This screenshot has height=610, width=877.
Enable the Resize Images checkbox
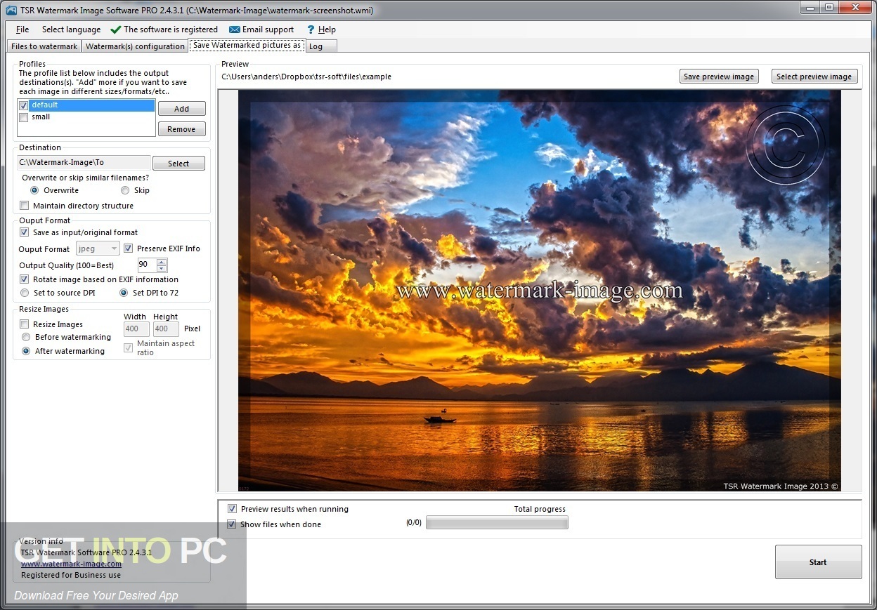tap(25, 324)
